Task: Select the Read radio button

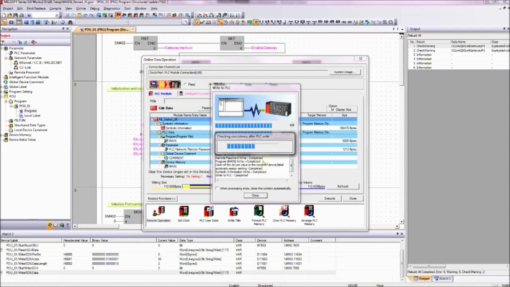Action: pos(185,85)
